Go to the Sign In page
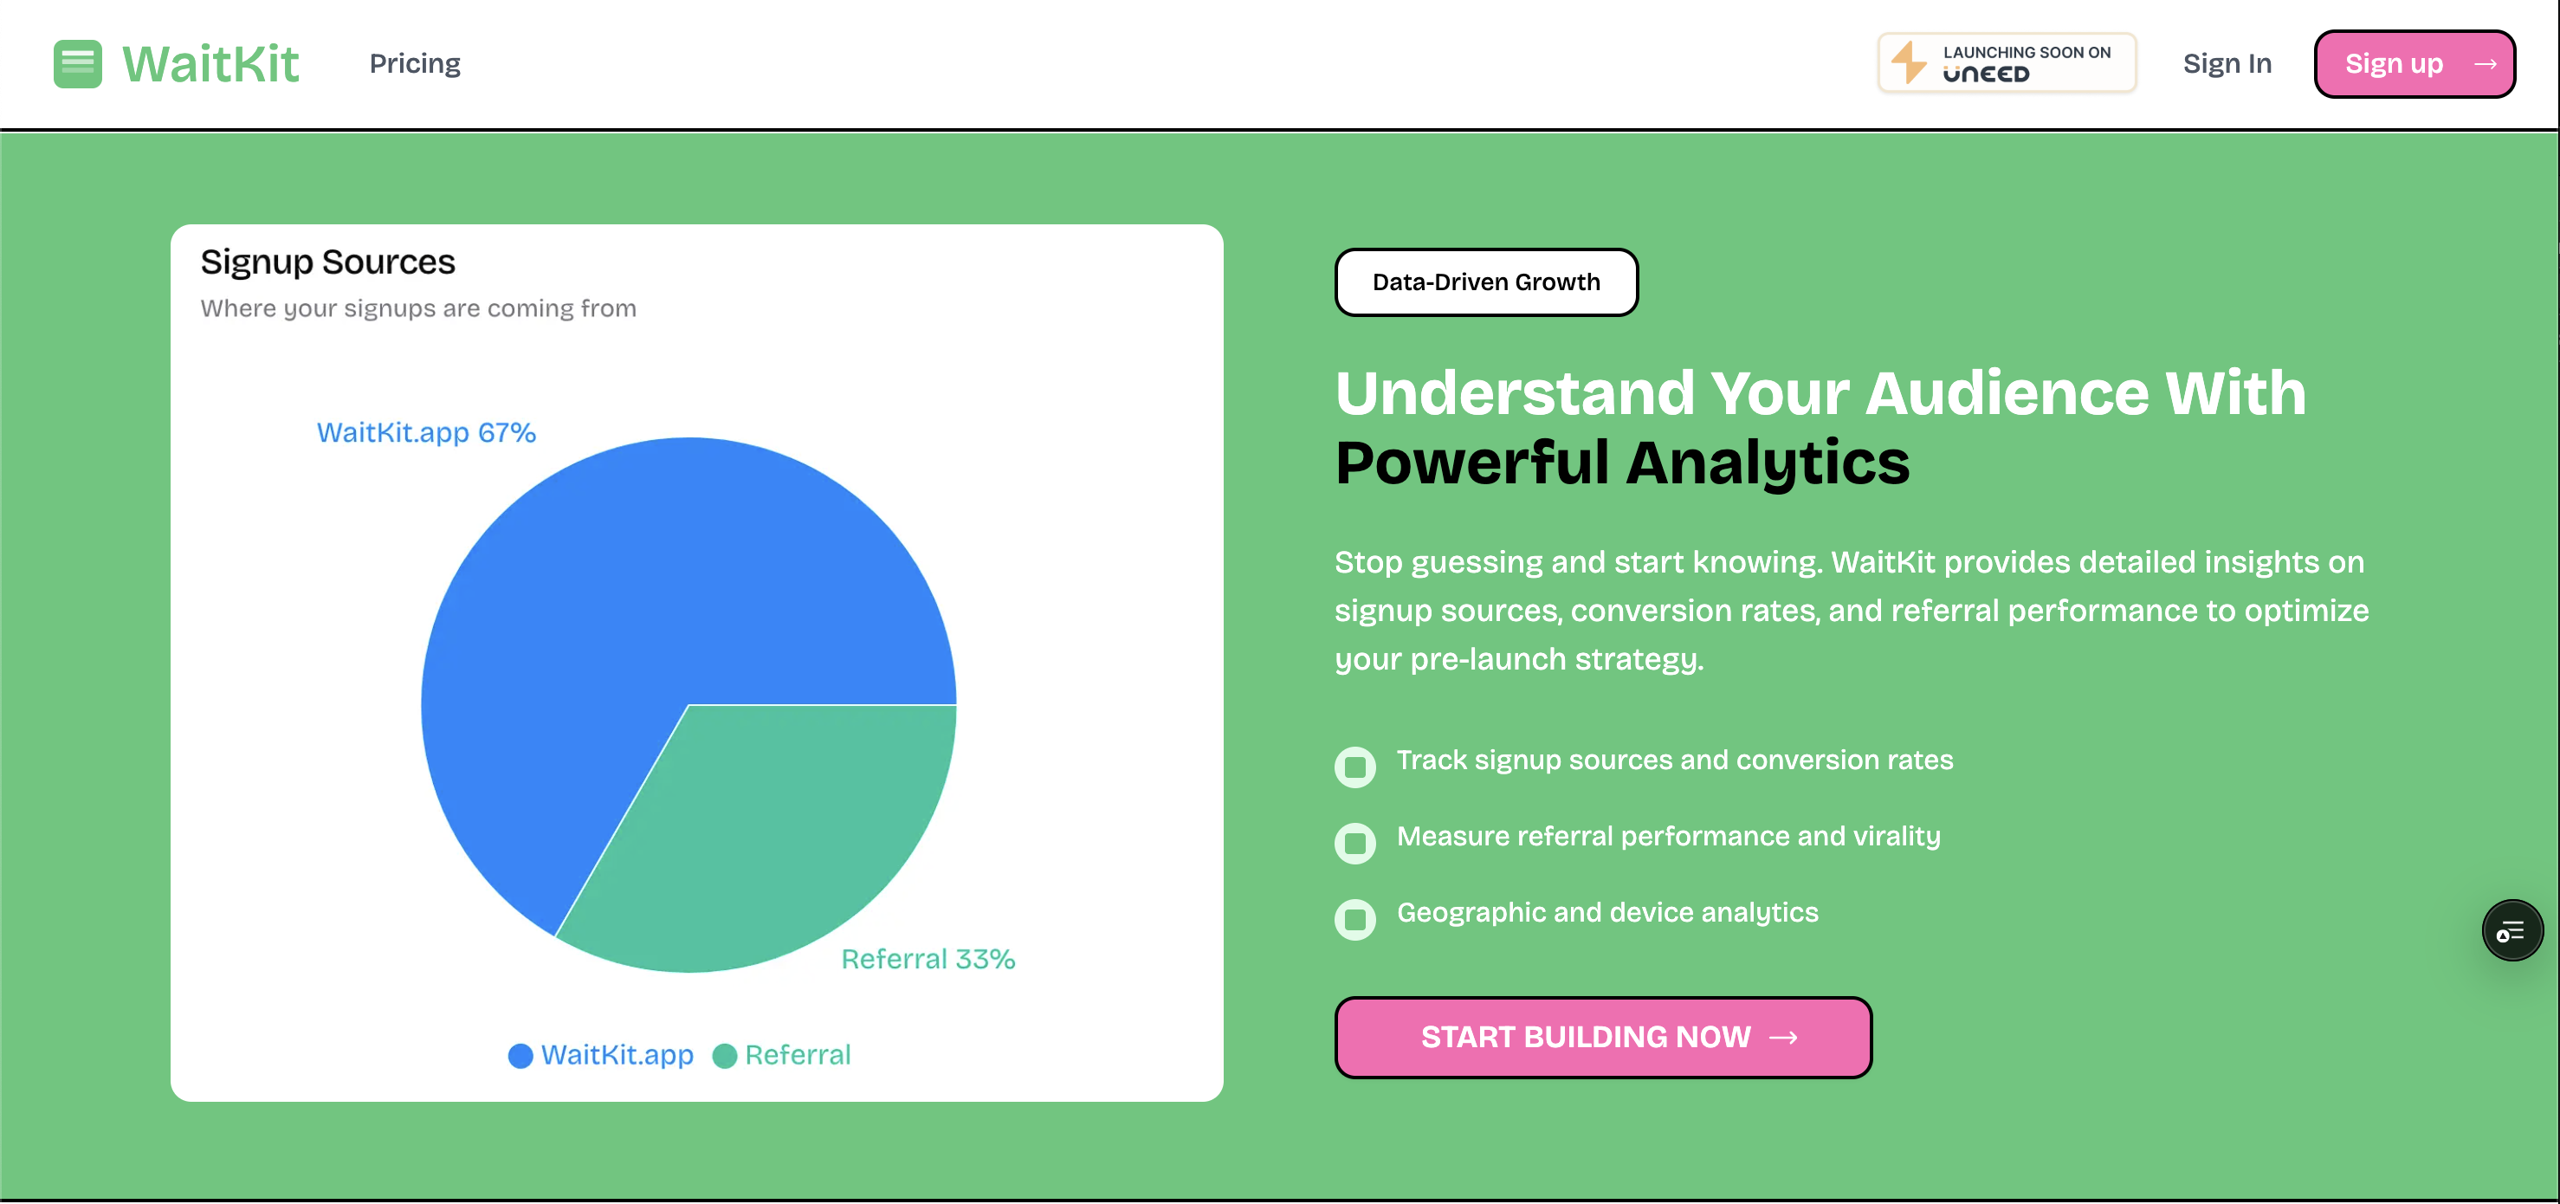 (2227, 63)
